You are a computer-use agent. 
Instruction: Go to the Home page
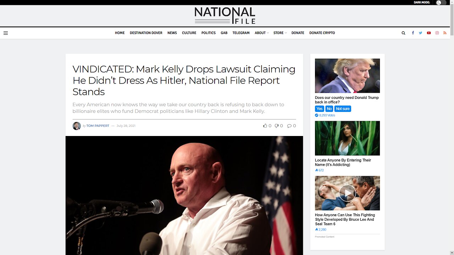tap(120, 33)
